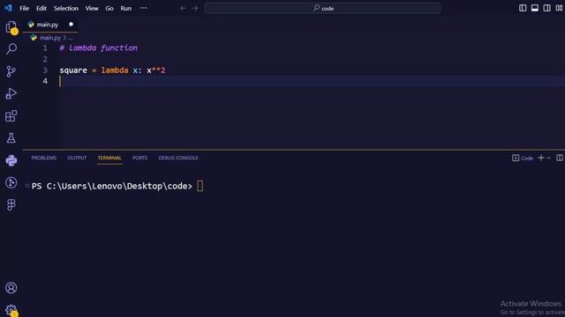Click the command center search box
565x317 pixels.
pos(322,8)
